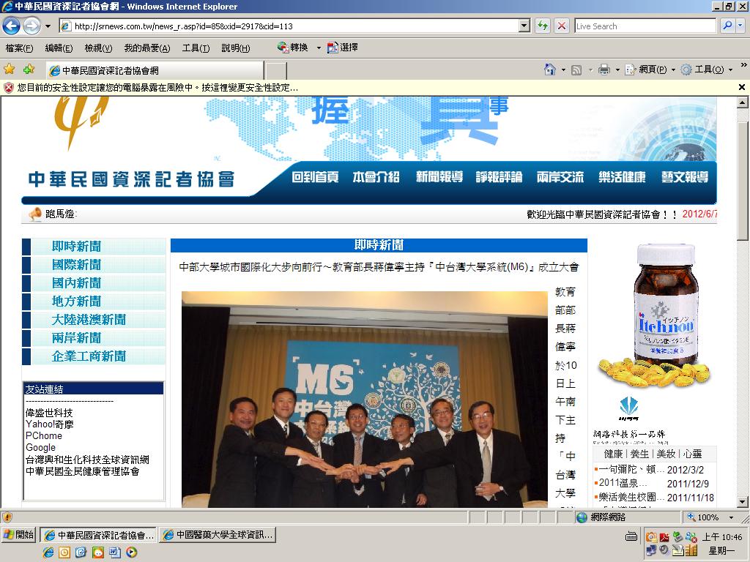The image size is (750, 562).
Task: Click the Yahoo!奇摩 link
Action: click(49, 424)
